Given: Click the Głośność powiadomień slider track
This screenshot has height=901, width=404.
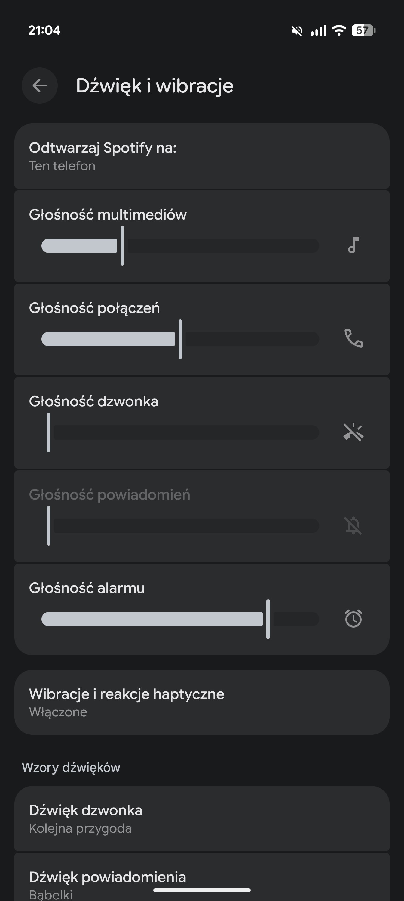Looking at the screenshot, I should click(x=180, y=526).
